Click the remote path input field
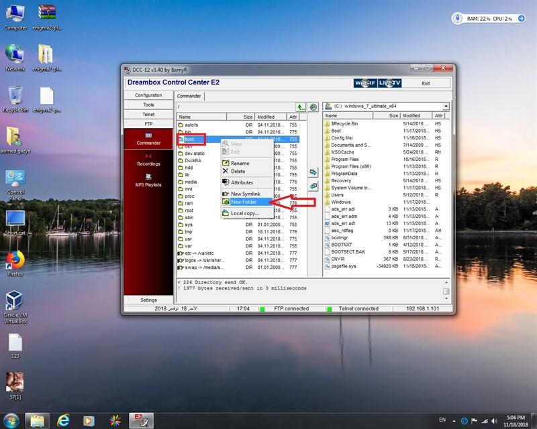This screenshot has height=429, width=537. pos(236,107)
